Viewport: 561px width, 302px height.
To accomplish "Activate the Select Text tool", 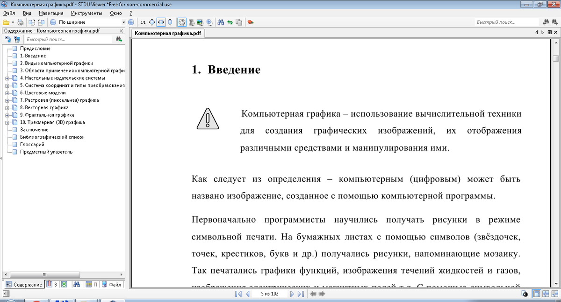I will 191,22.
